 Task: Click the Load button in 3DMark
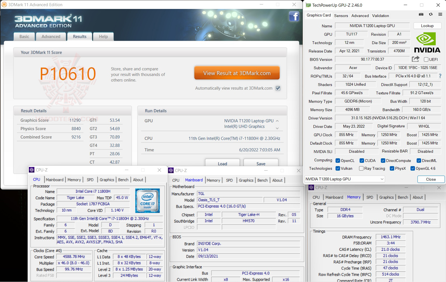[x=223, y=163]
